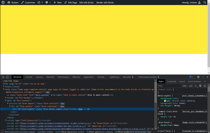This screenshot has width=210, height=133.
Task: Show more styles pane tabs chevron
Action: [205, 81]
